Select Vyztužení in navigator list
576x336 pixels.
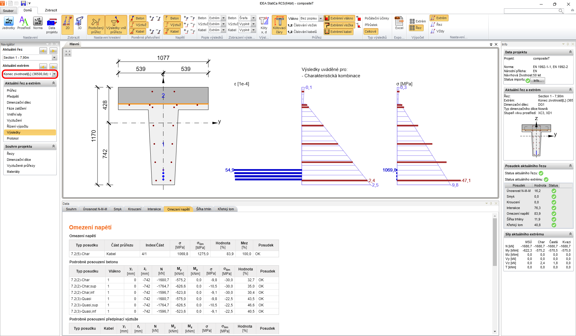point(14,120)
